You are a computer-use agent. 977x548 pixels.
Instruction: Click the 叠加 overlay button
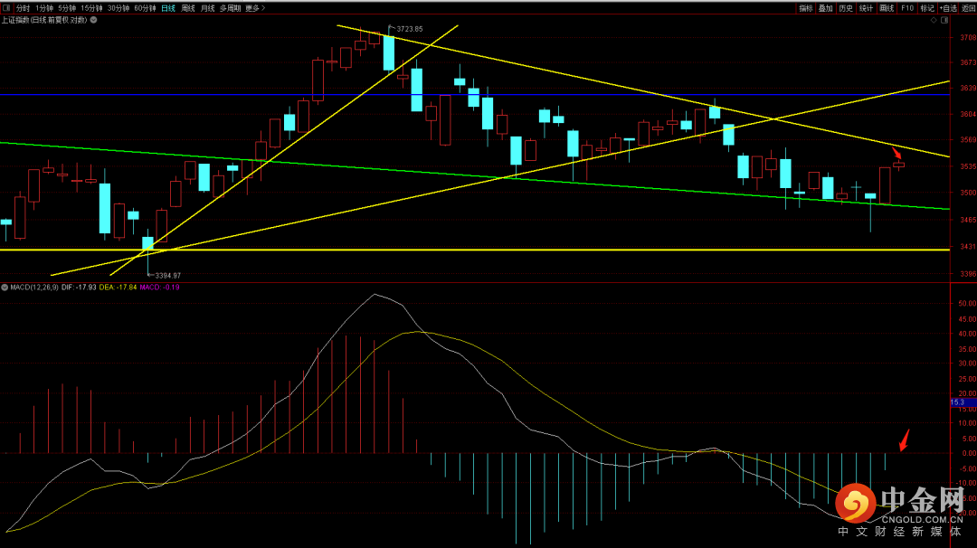pyautogui.click(x=826, y=8)
